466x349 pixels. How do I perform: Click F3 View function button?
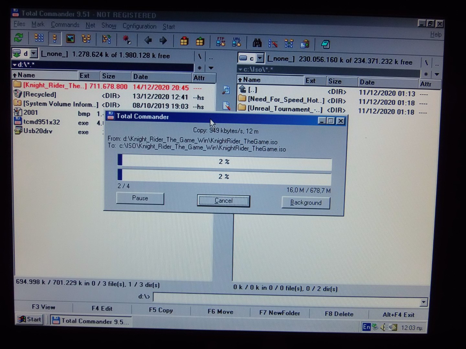point(43,307)
